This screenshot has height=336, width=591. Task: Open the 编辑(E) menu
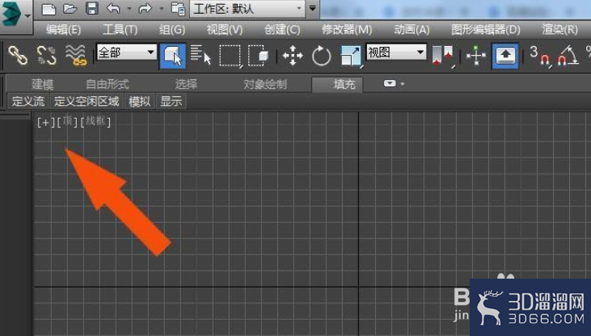pos(63,30)
